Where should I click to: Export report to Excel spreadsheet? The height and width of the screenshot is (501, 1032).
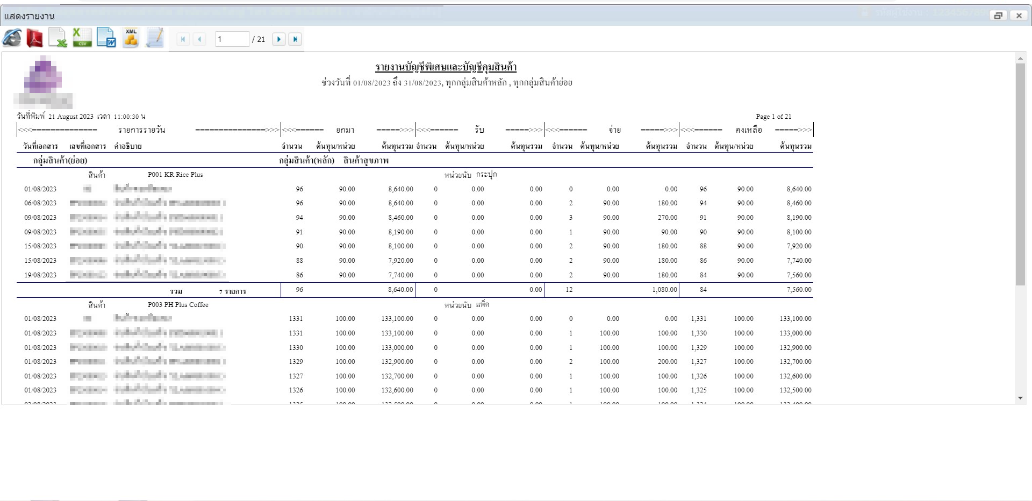[x=58, y=38]
